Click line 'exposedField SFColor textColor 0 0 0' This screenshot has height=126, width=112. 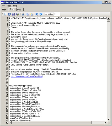[x=26, y=111]
